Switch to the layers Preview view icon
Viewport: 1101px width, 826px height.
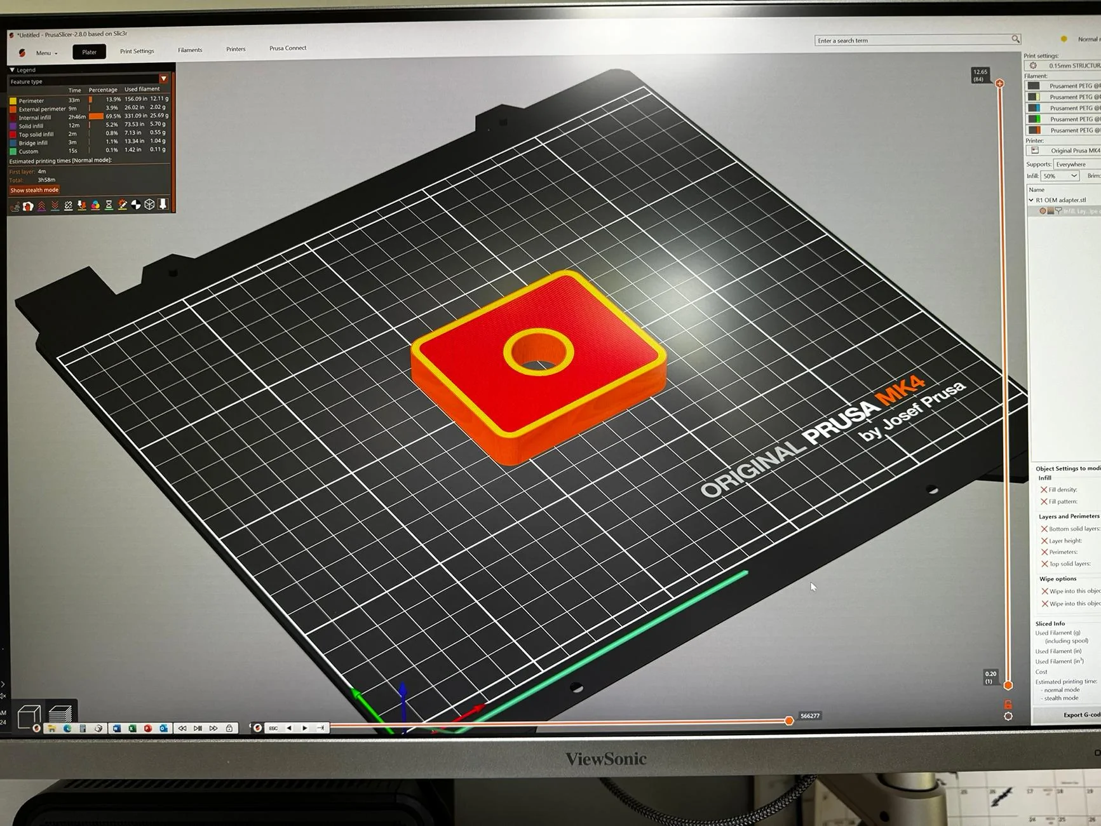(60, 714)
